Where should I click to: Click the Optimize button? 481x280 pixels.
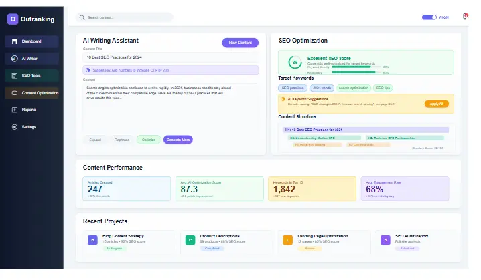click(x=149, y=140)
